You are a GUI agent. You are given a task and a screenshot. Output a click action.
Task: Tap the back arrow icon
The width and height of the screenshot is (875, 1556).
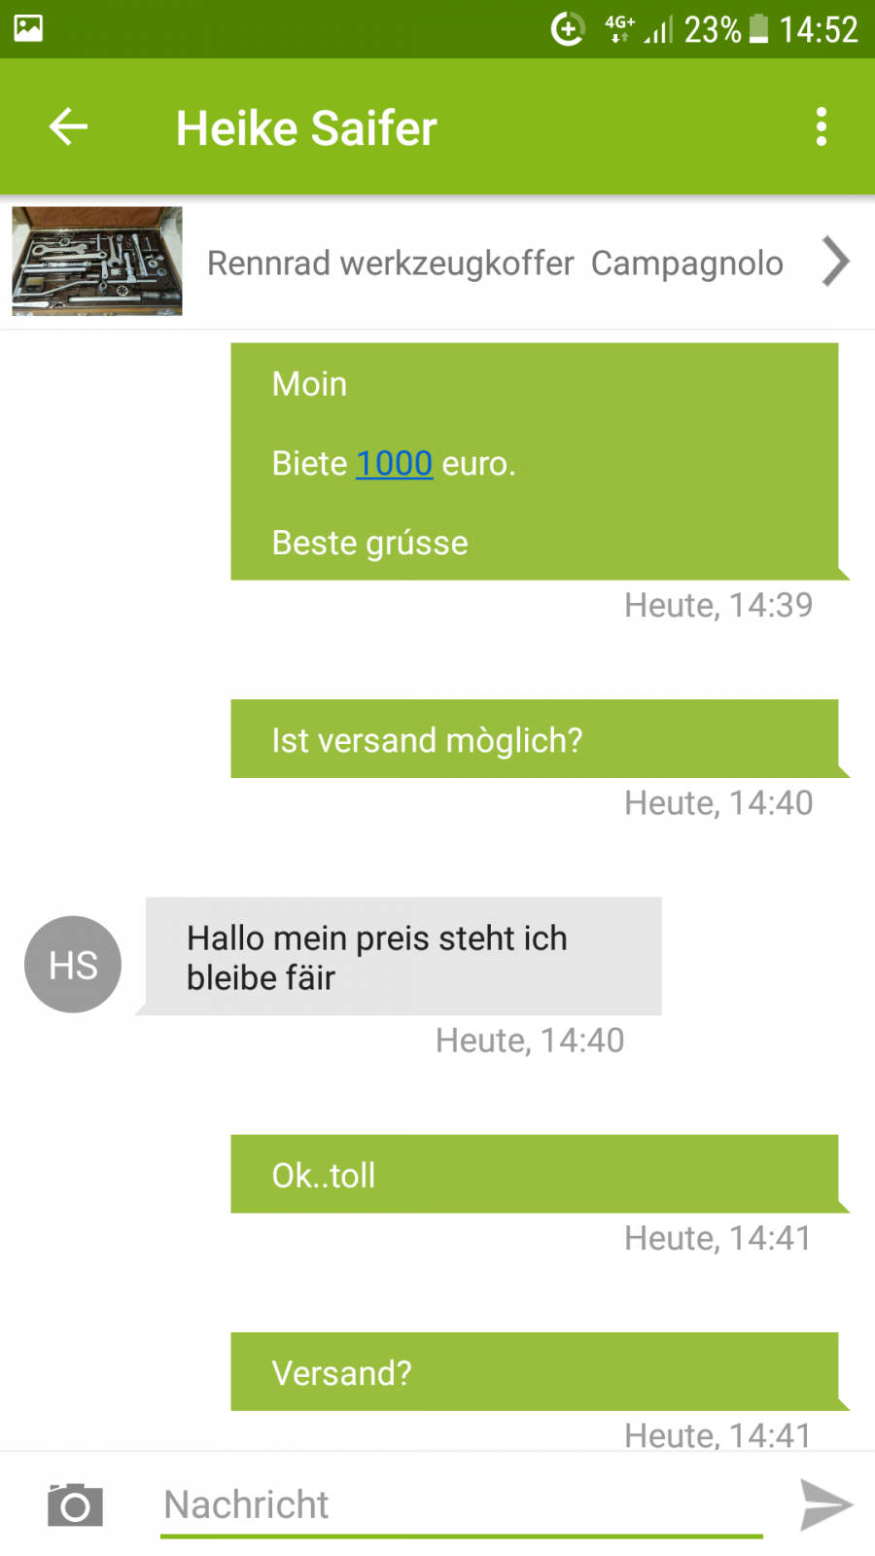point(68,127)
